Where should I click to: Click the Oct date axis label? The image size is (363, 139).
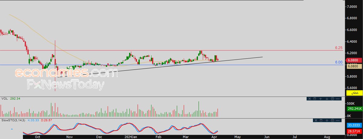[x=37, y=137]
